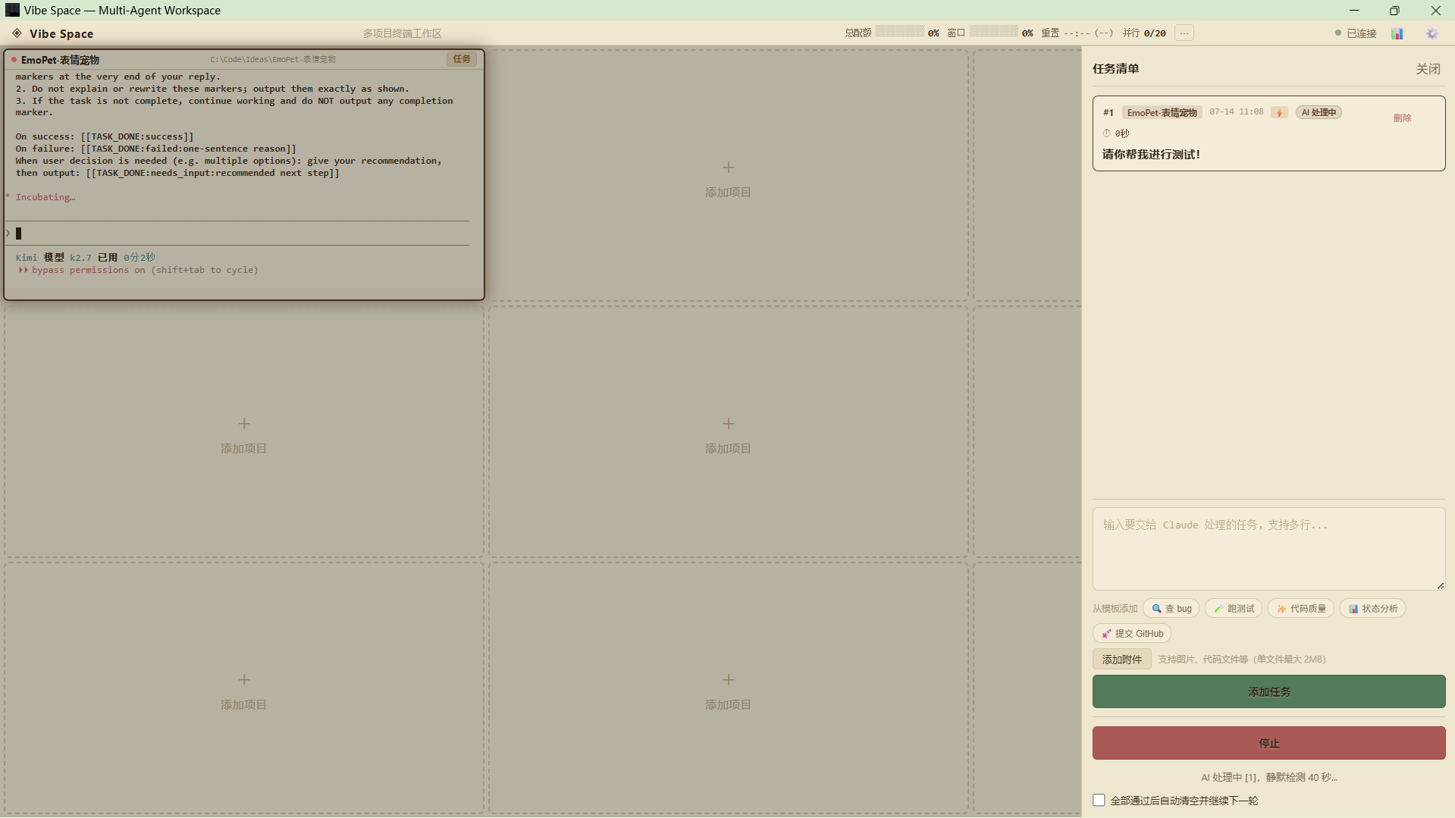Screen dimensions: 1455x818
Task: Click the 0分2秒 elapsed time in terminal
Action: click(x=140, y=258)
